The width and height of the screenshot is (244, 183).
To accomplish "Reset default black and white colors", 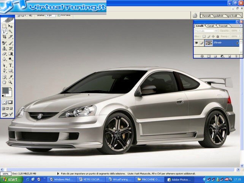I will [3, 96].
